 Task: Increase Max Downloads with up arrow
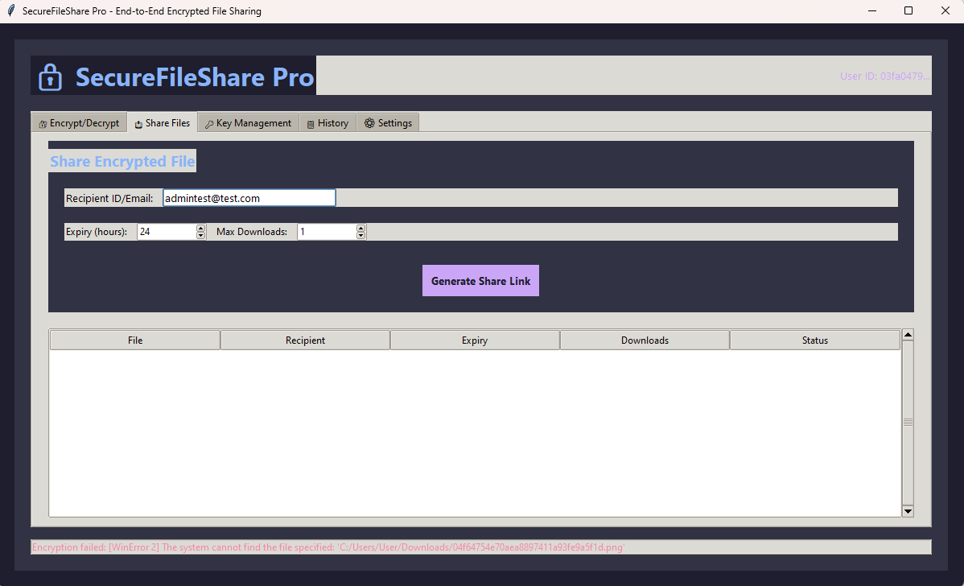pos(361,229)
